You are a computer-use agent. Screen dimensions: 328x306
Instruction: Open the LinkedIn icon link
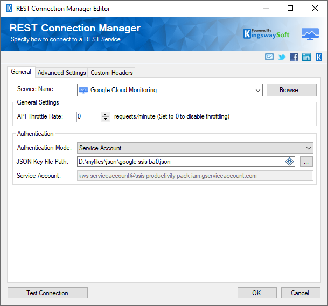pos(306,57)
